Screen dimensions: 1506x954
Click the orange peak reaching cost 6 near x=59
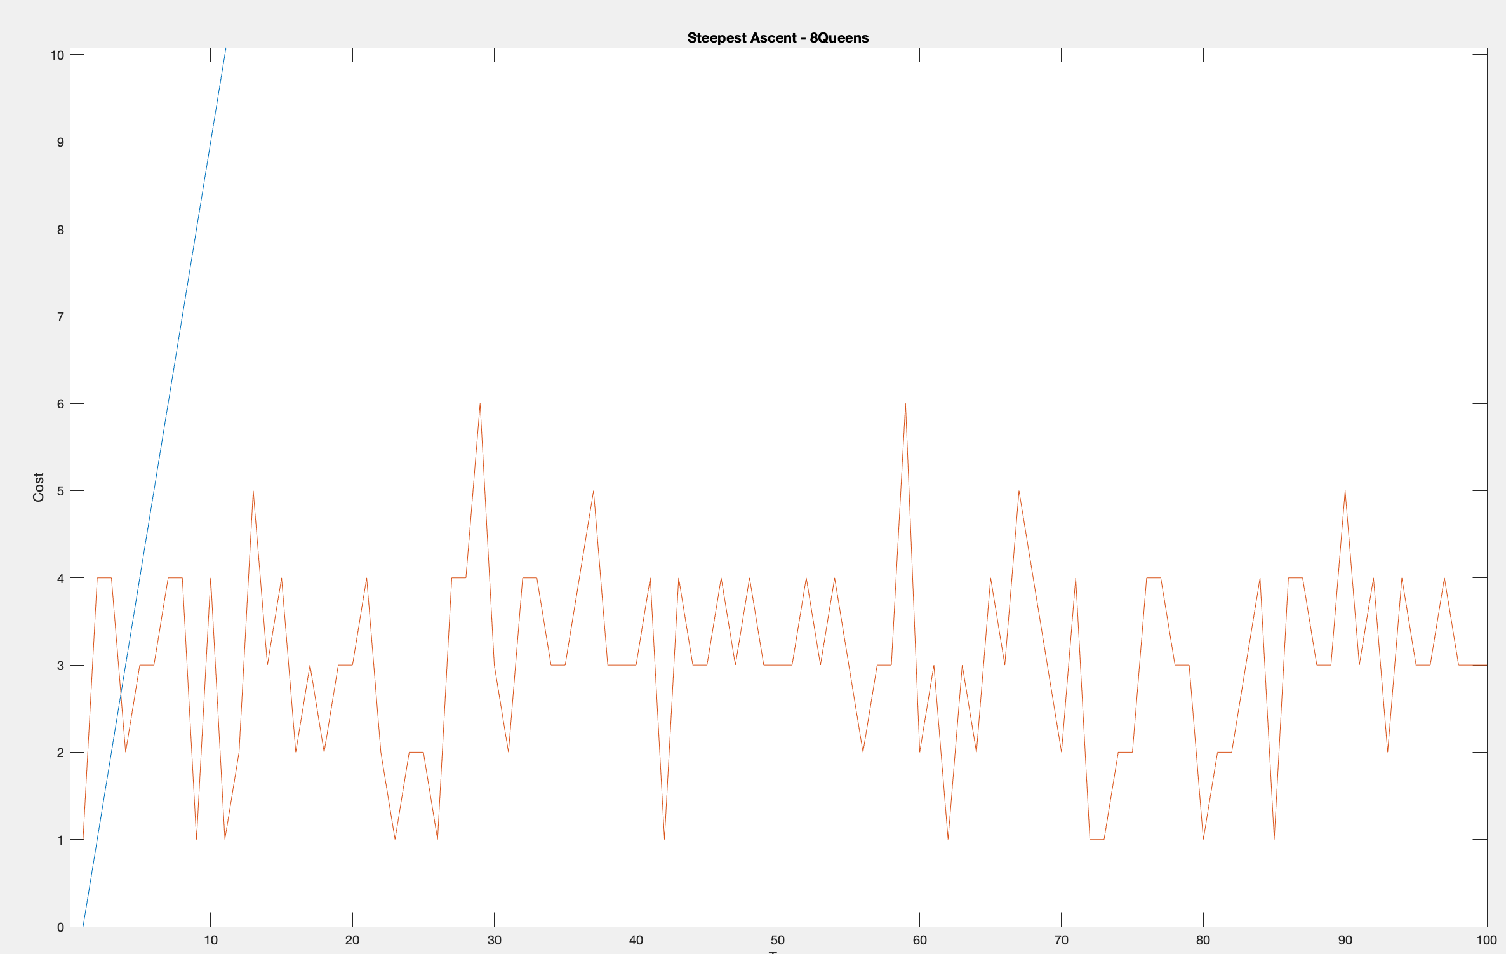[906, 405]
